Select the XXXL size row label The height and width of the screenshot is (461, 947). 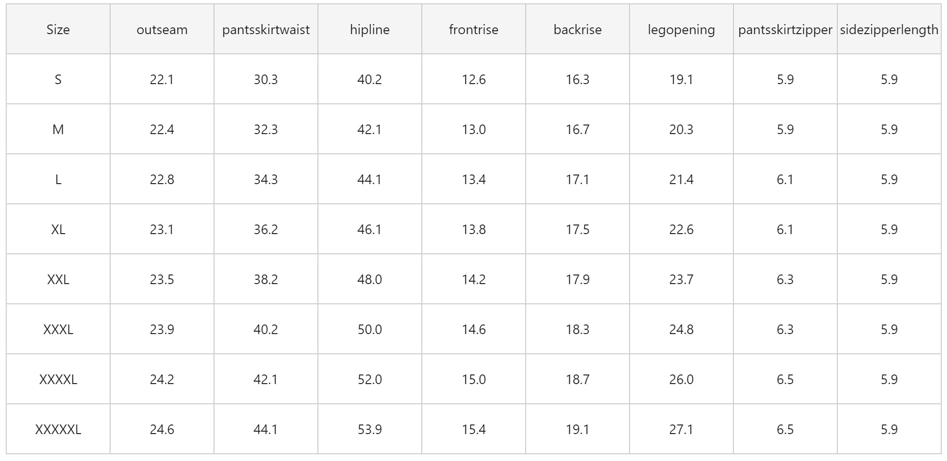coord(58,330)
